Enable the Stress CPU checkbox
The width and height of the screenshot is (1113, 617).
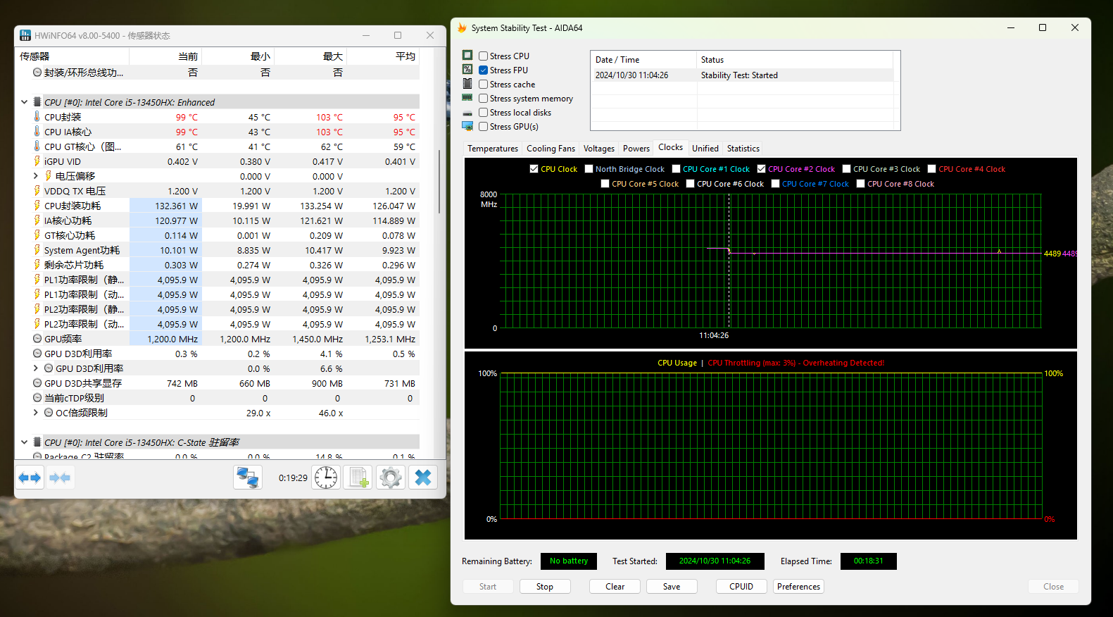[x=484, y=56]
